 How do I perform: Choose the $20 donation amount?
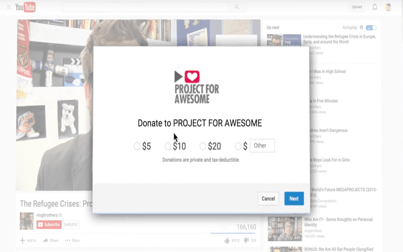(203, 146)
